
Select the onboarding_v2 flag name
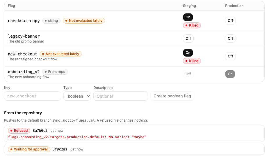click(x=24, y=72)
